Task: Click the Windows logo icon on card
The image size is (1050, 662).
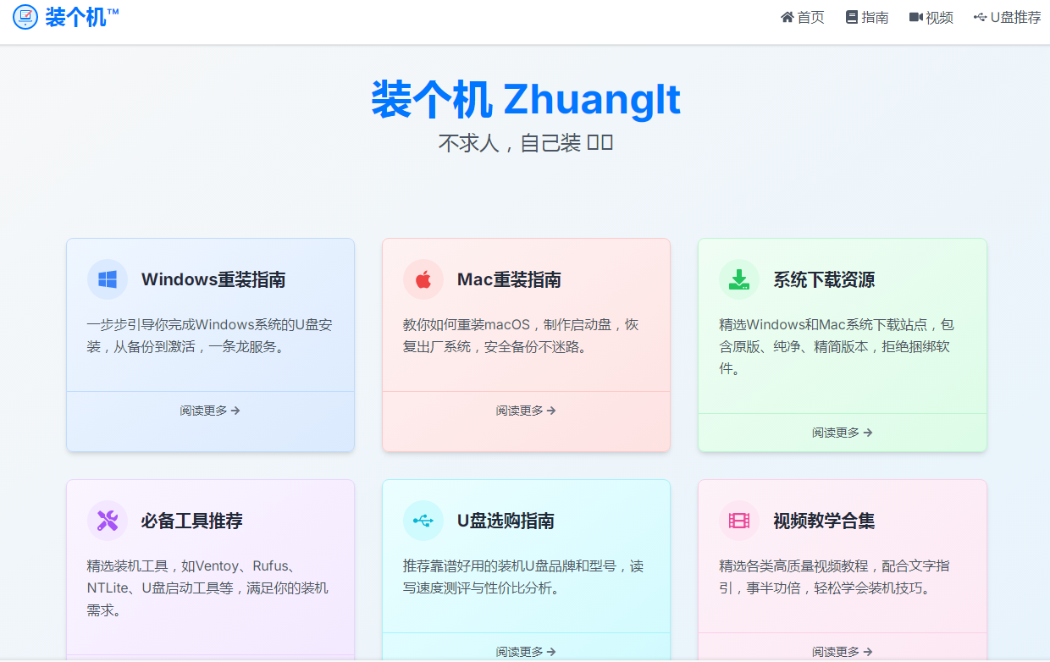Action: 108,279
